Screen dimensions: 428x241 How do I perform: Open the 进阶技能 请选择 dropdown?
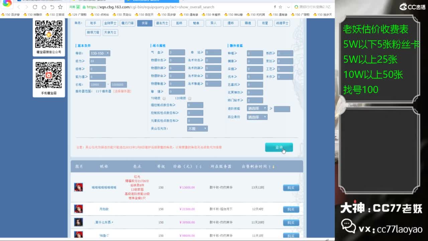coord(257,108)
